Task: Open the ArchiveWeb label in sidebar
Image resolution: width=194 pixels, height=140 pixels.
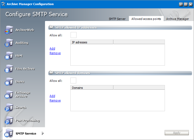Action: (x=25, y=30)
